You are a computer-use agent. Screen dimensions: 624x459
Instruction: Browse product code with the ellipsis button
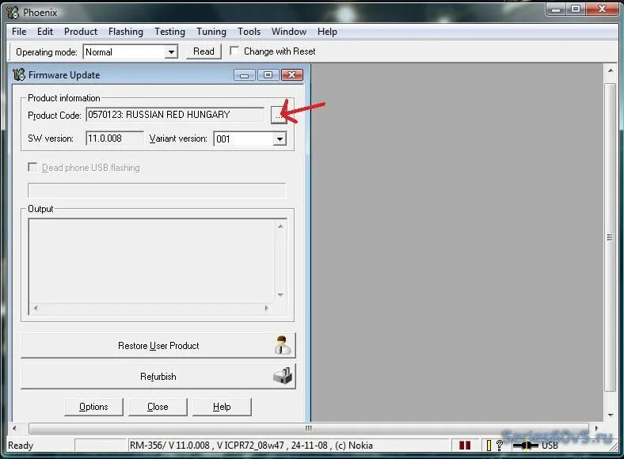point(279,116)
